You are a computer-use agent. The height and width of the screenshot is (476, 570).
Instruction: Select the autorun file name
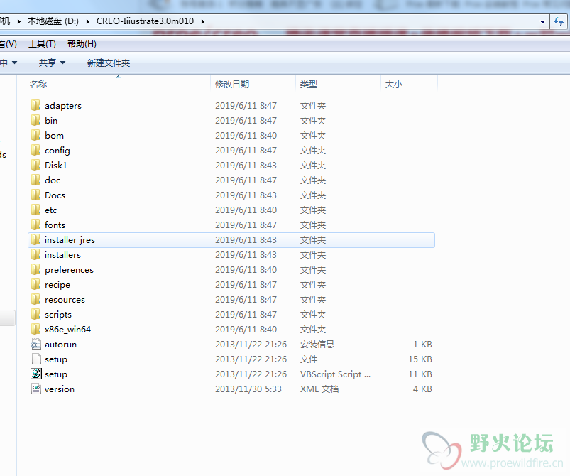[x=60, y=345]
